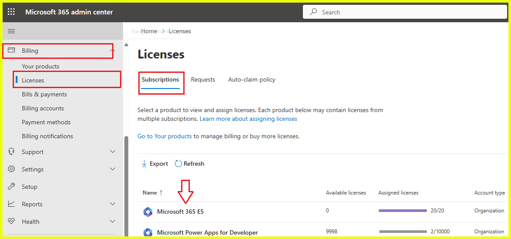Image resolution: width=511 pixels, height=239 pixels.
Task: Click Organization in the Power Apps row
Action: [489, 232]
